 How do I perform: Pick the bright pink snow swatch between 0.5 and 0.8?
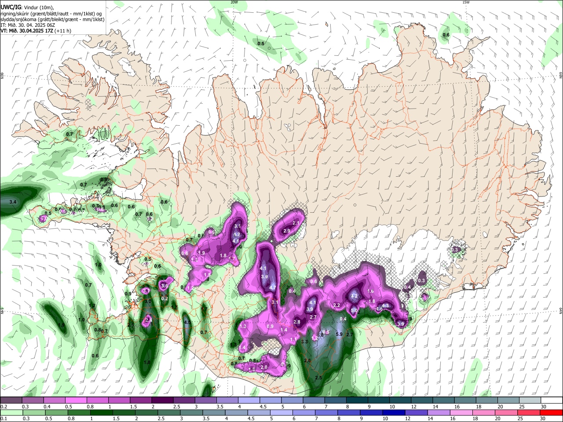pos(76,400)
